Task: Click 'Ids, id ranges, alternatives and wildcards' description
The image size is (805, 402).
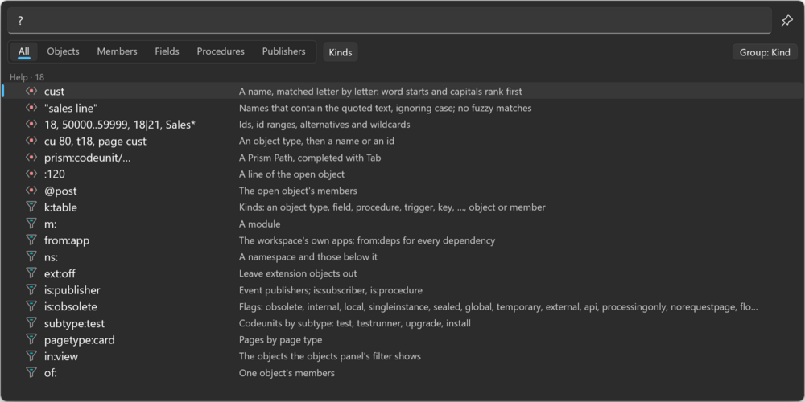Action: pyautogui.click(x=324, y=124)
